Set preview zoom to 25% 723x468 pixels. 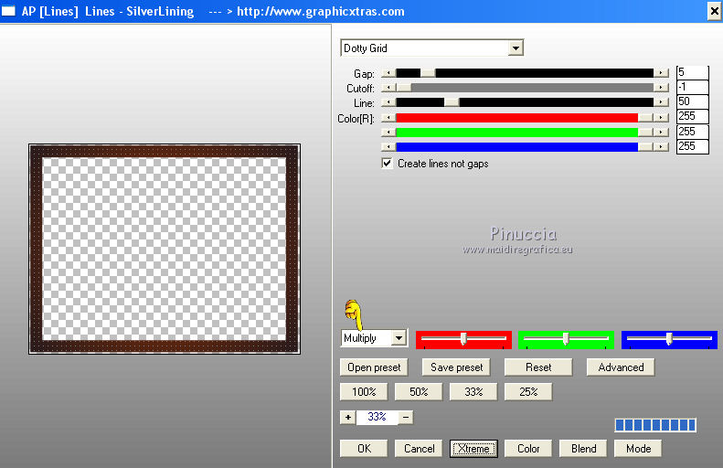528,392
